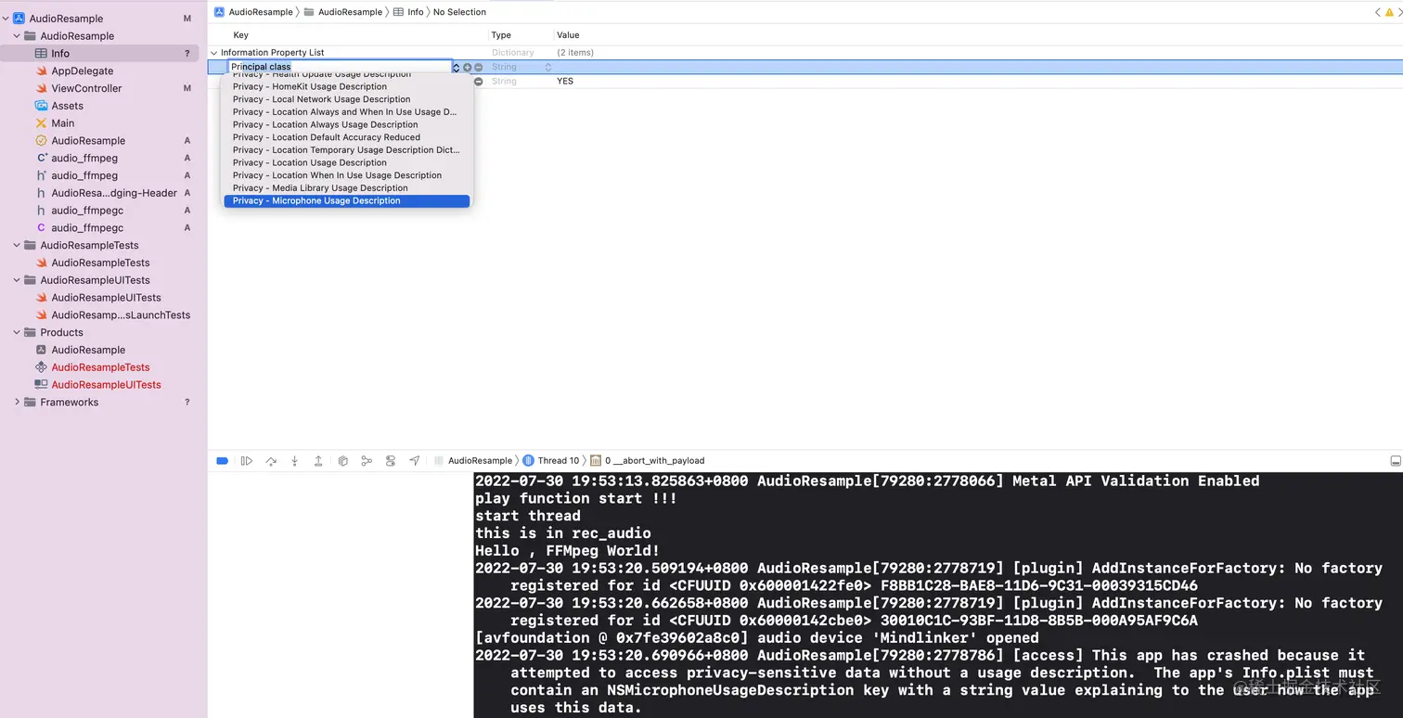
Task: Select red AudioResampleTests product
Action: (x=99, y=367)
